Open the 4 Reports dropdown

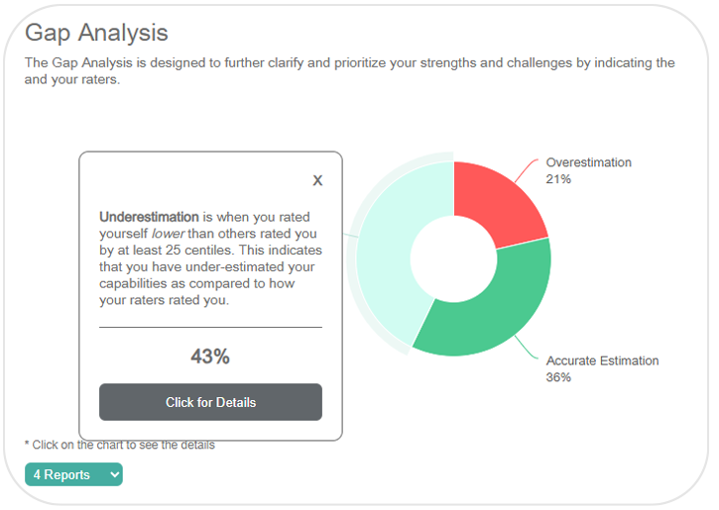[72, 474]
